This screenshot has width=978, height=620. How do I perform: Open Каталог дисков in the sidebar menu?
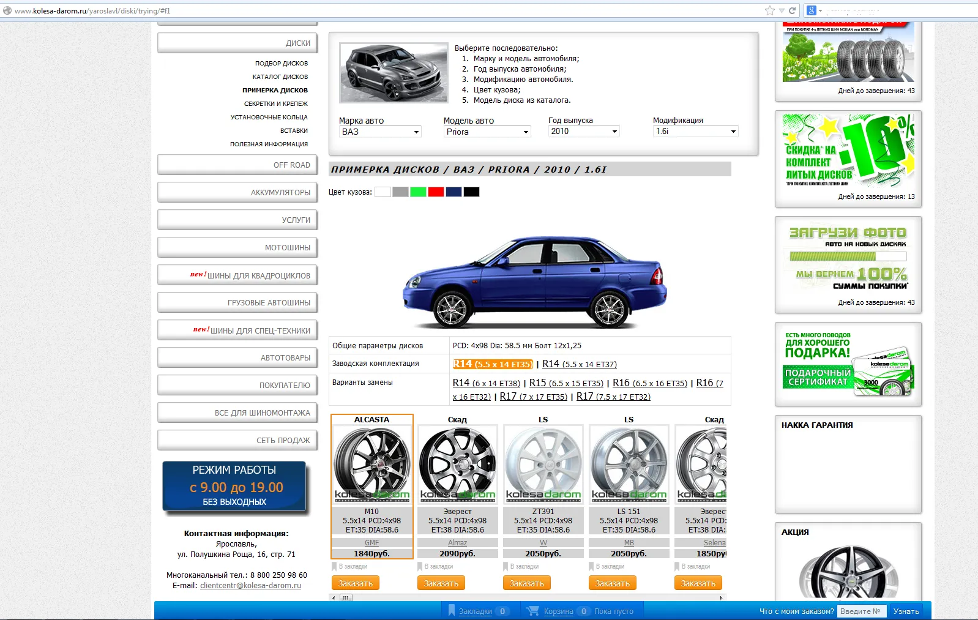click(x=280, y=77)
